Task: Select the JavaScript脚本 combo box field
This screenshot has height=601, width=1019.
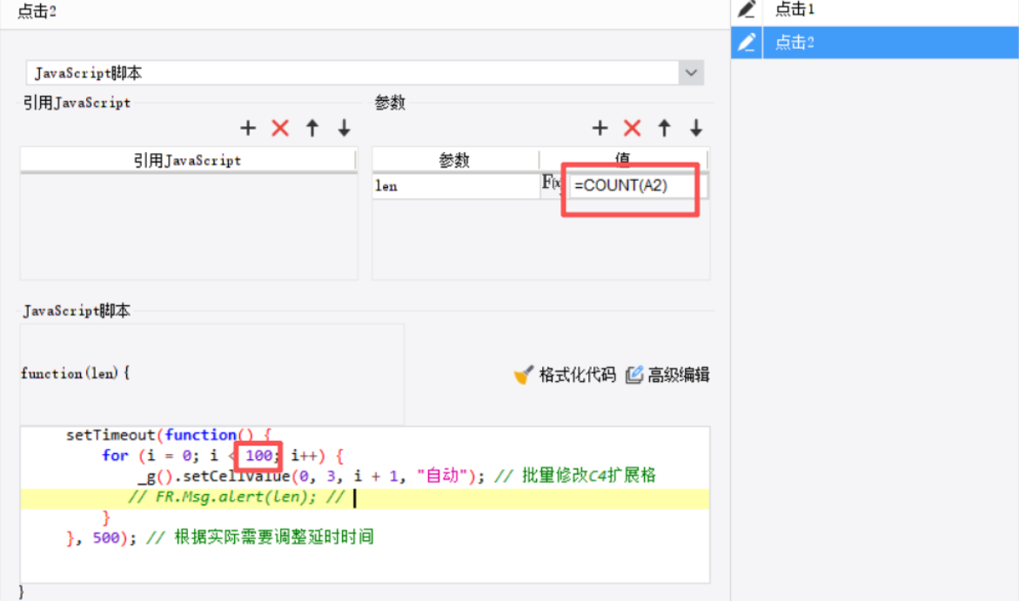Action: click(x=353, y=73)
